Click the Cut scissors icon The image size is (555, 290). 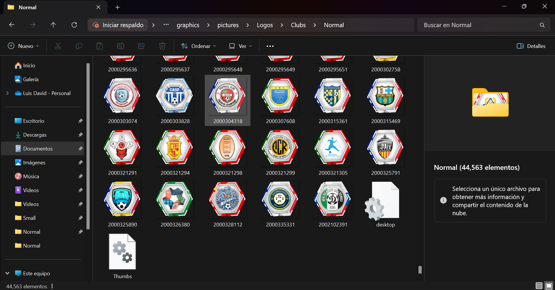click(x=58, y=46)
